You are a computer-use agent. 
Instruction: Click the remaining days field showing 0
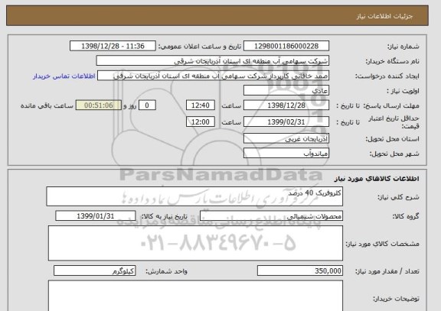[x=147, y=105]
